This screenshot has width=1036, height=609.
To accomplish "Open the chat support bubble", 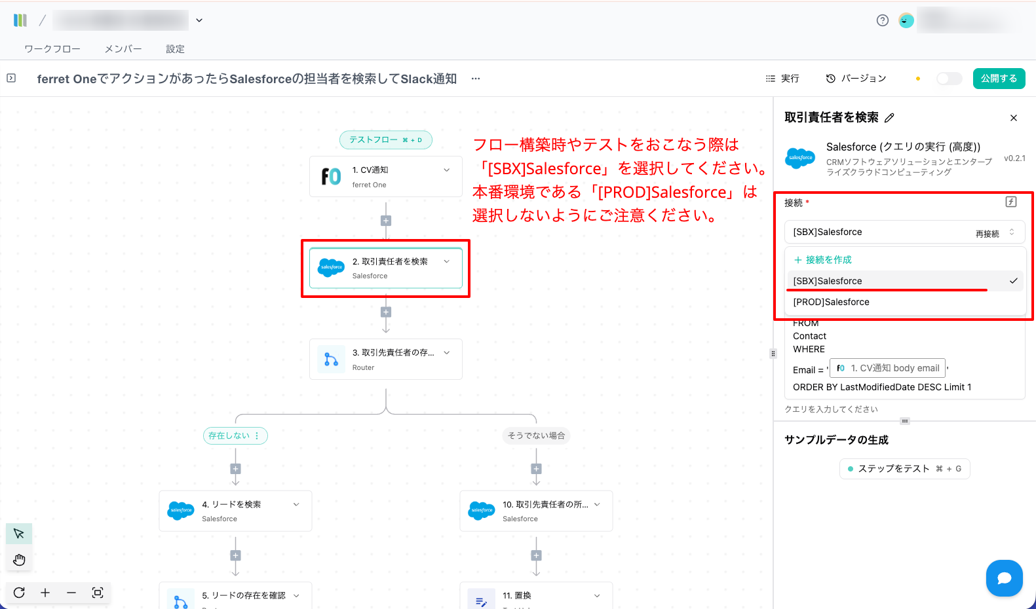I will tap(1005, 578).
